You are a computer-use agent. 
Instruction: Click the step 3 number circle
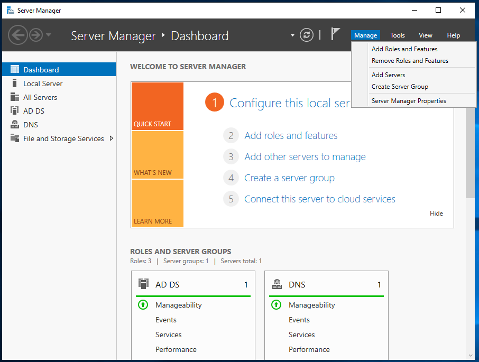point(231,156)
